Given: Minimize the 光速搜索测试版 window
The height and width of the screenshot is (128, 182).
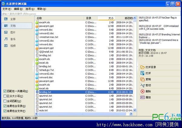Looking at the screenshot, I should 168,4.
